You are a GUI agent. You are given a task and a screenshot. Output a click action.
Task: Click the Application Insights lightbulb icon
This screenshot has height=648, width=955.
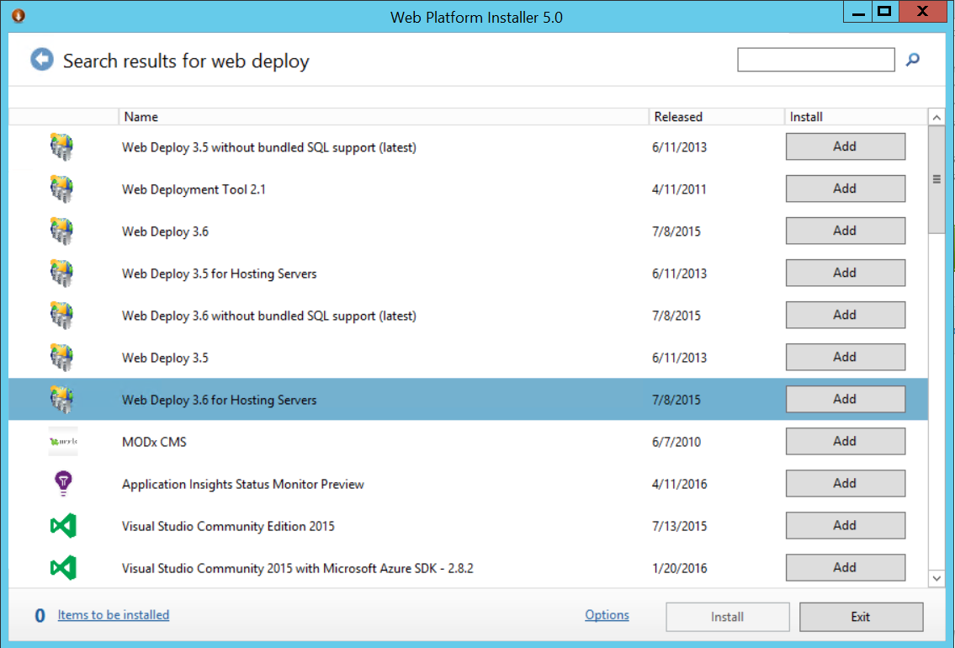[63, 484]
